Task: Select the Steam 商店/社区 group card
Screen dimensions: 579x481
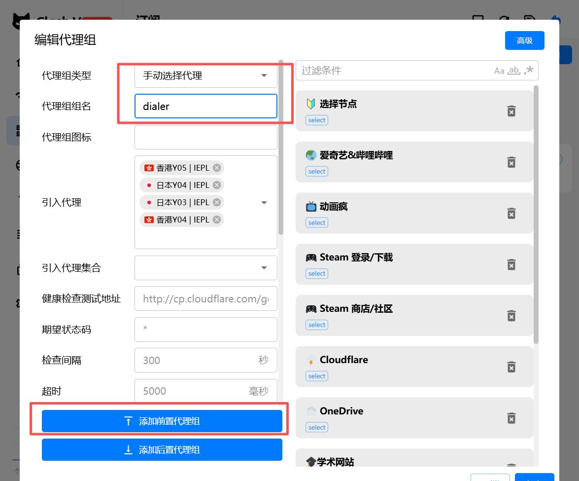Action: pyautogui.click(x=414, y=315)
